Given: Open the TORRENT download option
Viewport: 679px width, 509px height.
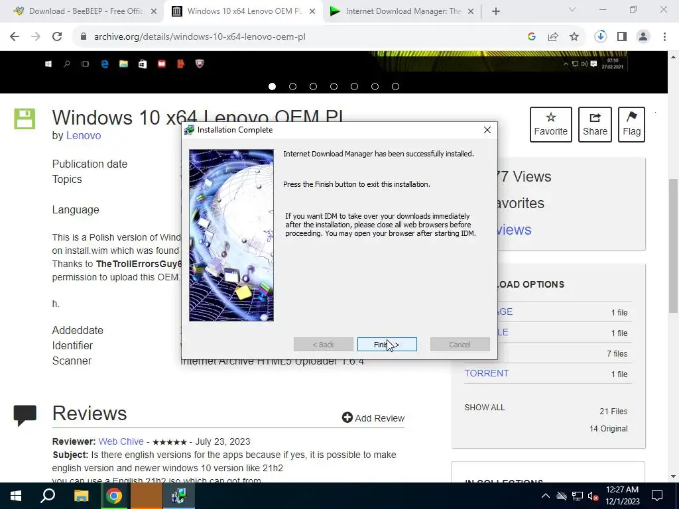Looking at the screenshot, I should 486,373.
